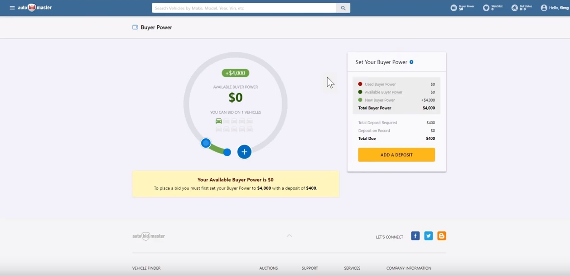Collapse the footer using the chevron arrow
Screen dimensions: 570x276
click(x=289, y=236)
